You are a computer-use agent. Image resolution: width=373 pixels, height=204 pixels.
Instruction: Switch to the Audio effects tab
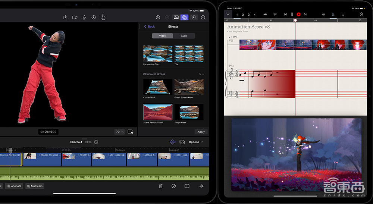[x=184, y=36]
